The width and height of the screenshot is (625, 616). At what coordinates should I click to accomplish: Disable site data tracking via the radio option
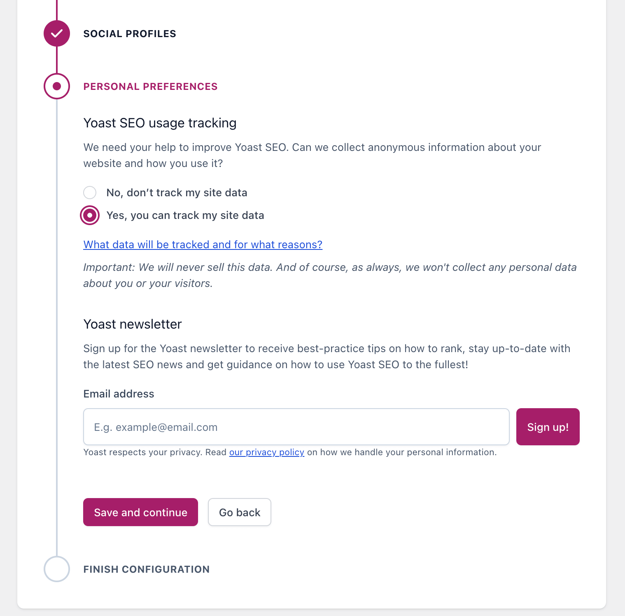point(89,192)
